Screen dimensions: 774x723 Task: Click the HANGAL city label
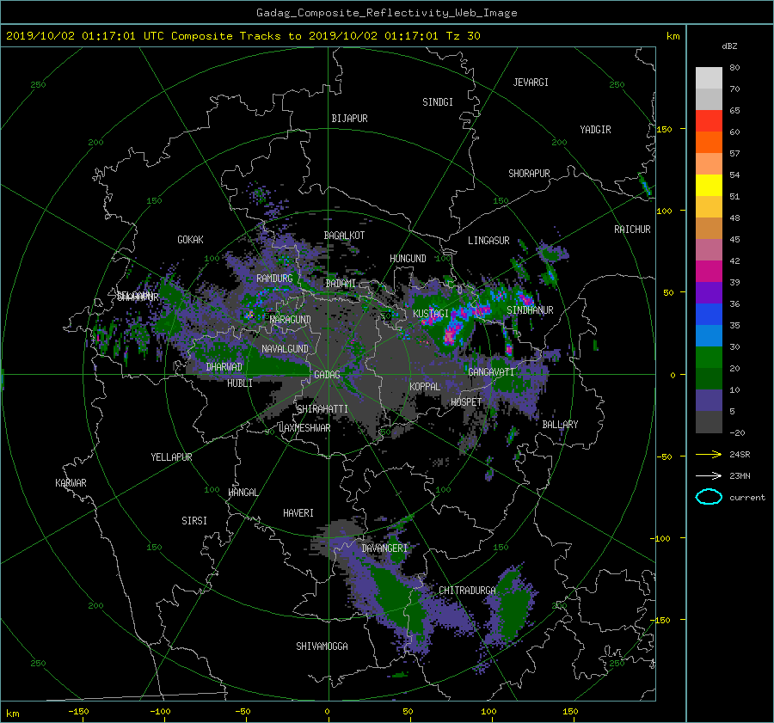(x=243, y=493)
